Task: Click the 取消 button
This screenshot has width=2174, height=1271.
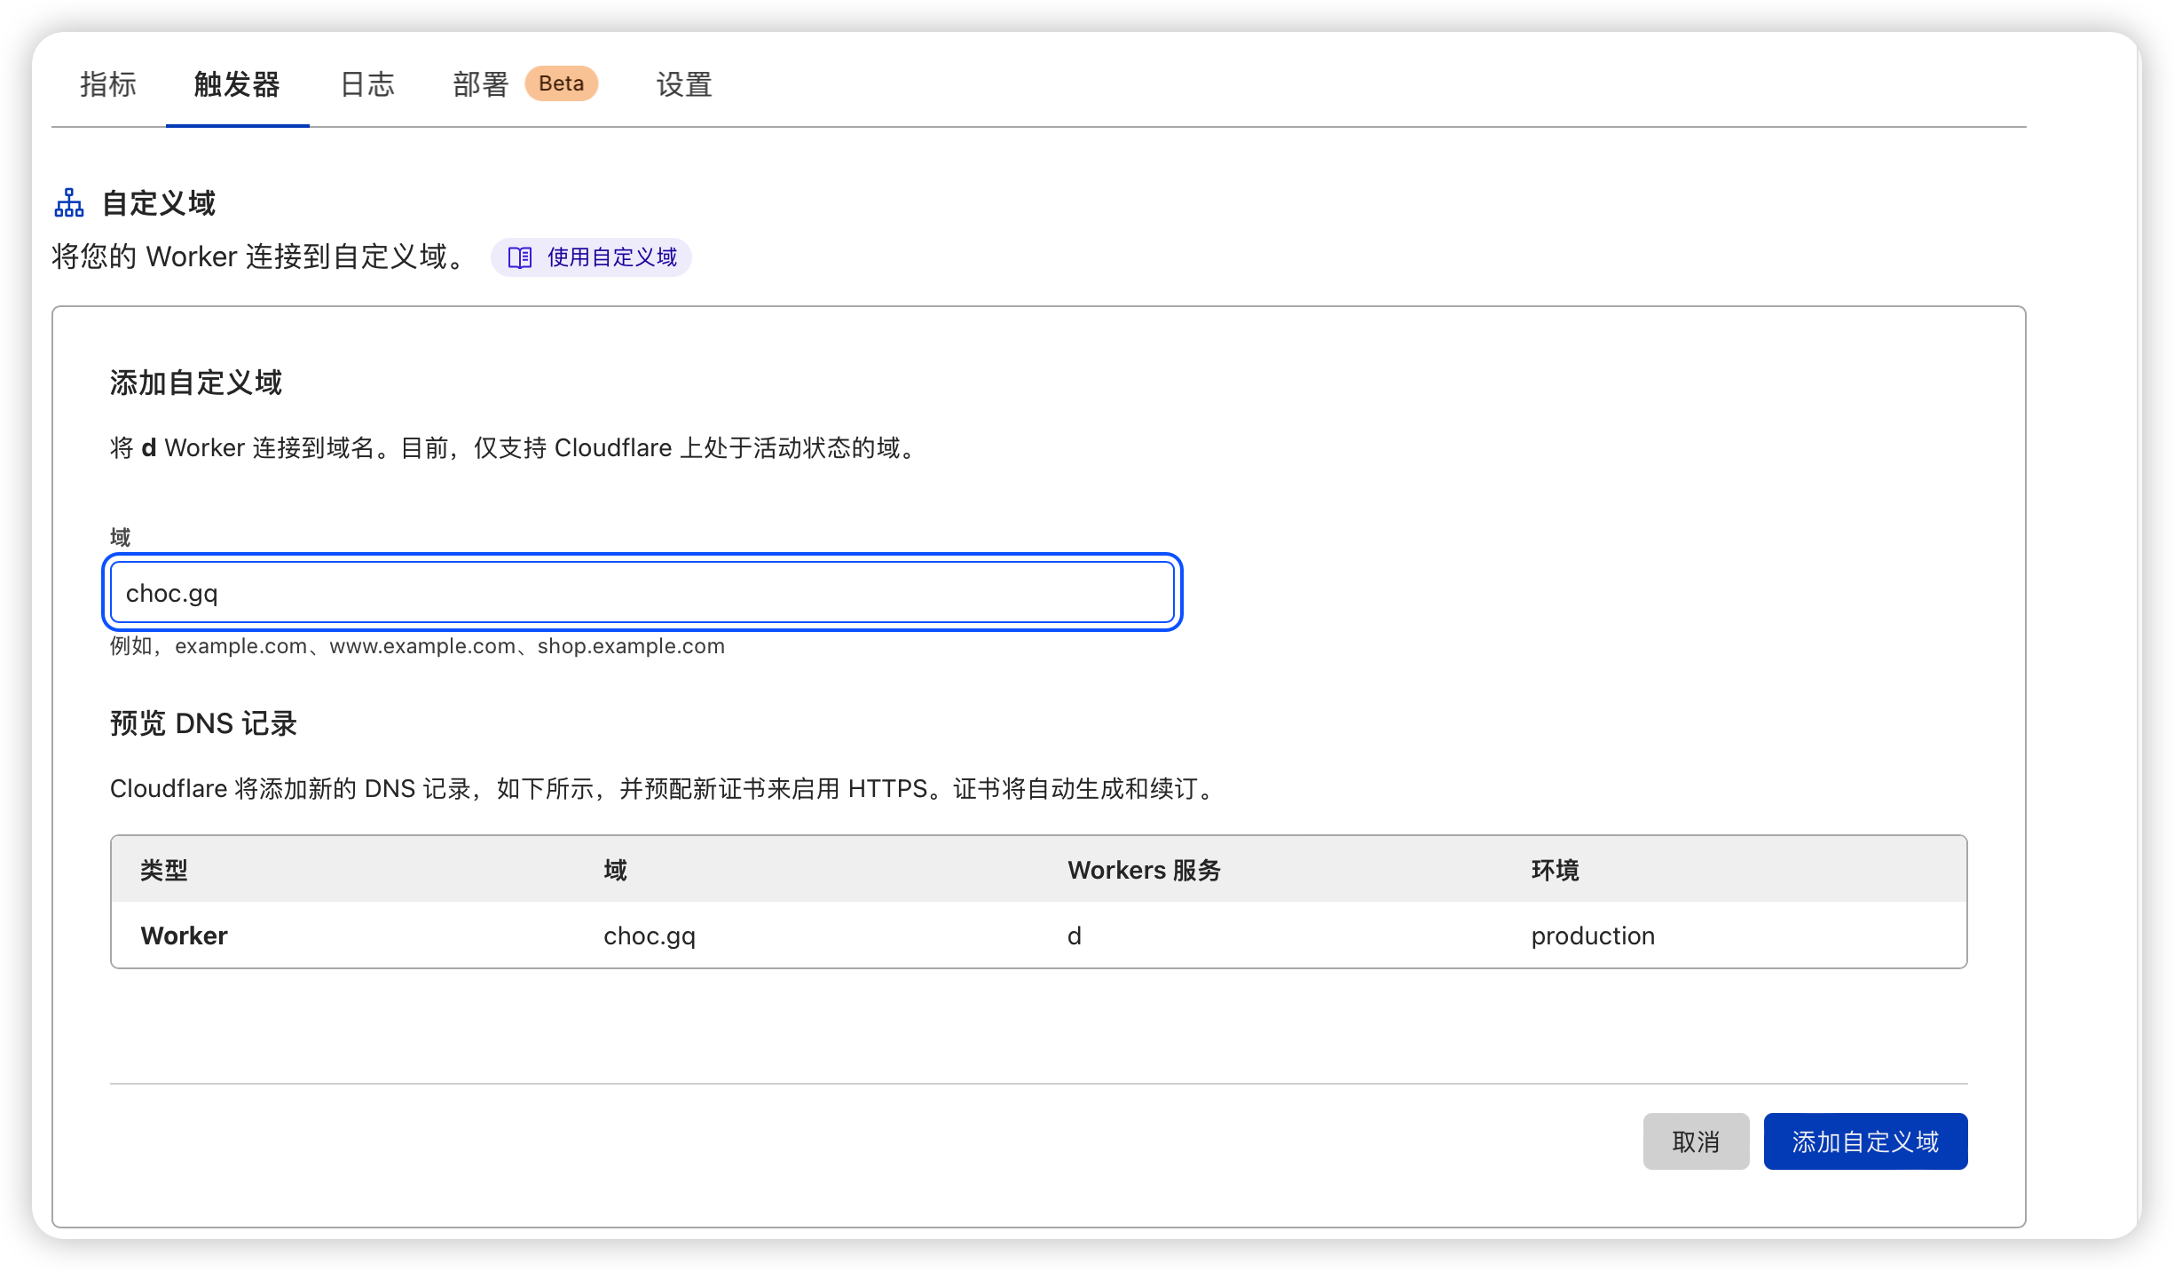Action: click(x=1695, y=1141)
